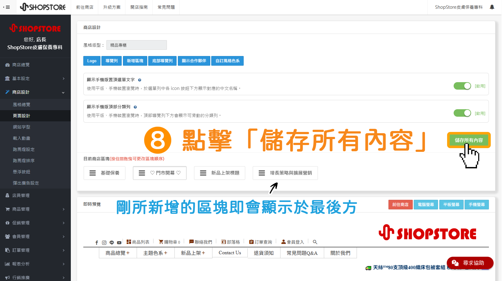The height and width of the screenshot is (281, 502).
Task: Switch preview to 手機螢幕
Action: pos(477,204)
